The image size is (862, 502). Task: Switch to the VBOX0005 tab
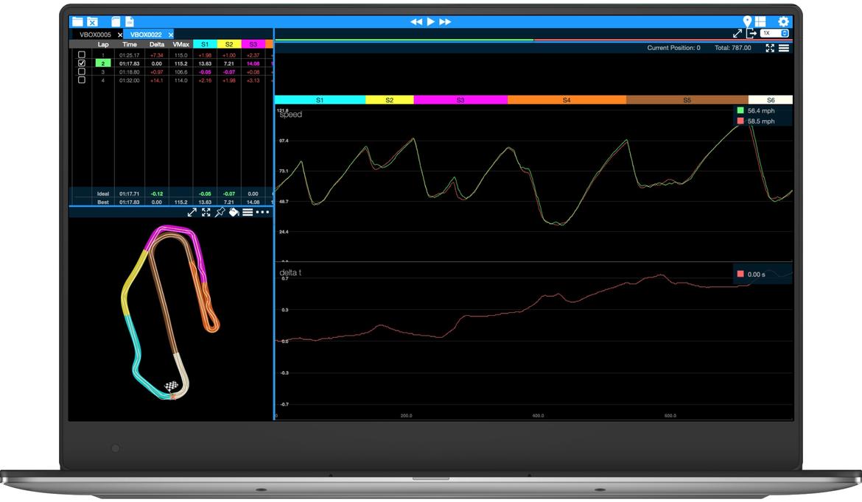(x=95, y=35)
